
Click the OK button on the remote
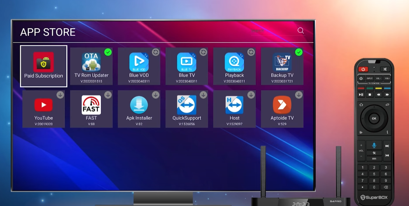[x=374, y=119]
